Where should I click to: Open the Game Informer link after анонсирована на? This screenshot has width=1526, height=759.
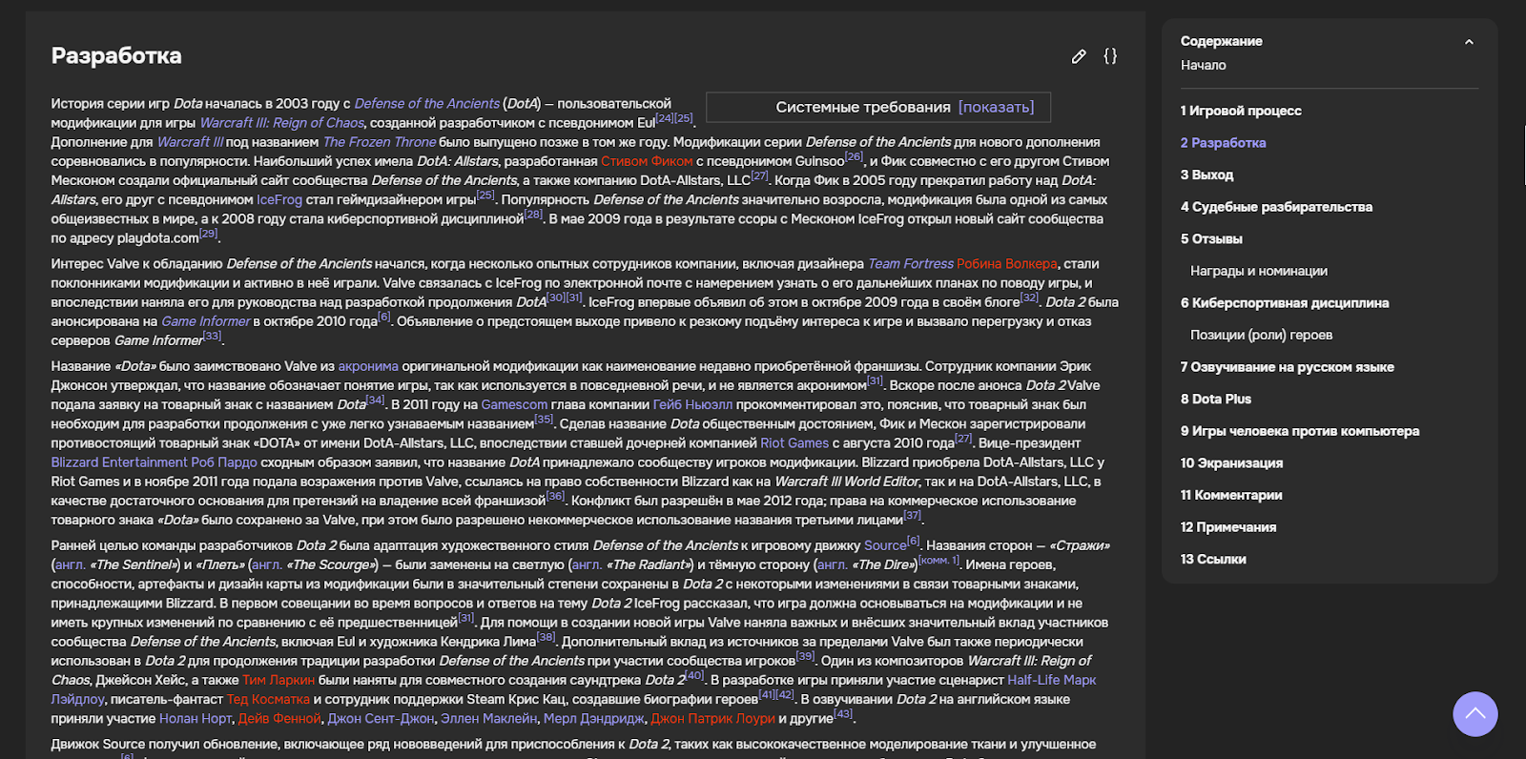[206, 321]
